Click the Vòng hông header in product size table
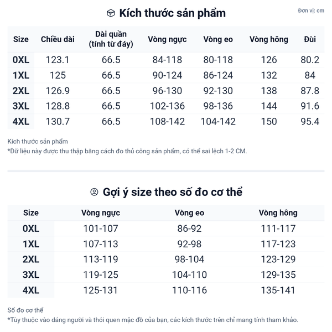The height and width of the screenshot is (332, 332). point(269,39)
